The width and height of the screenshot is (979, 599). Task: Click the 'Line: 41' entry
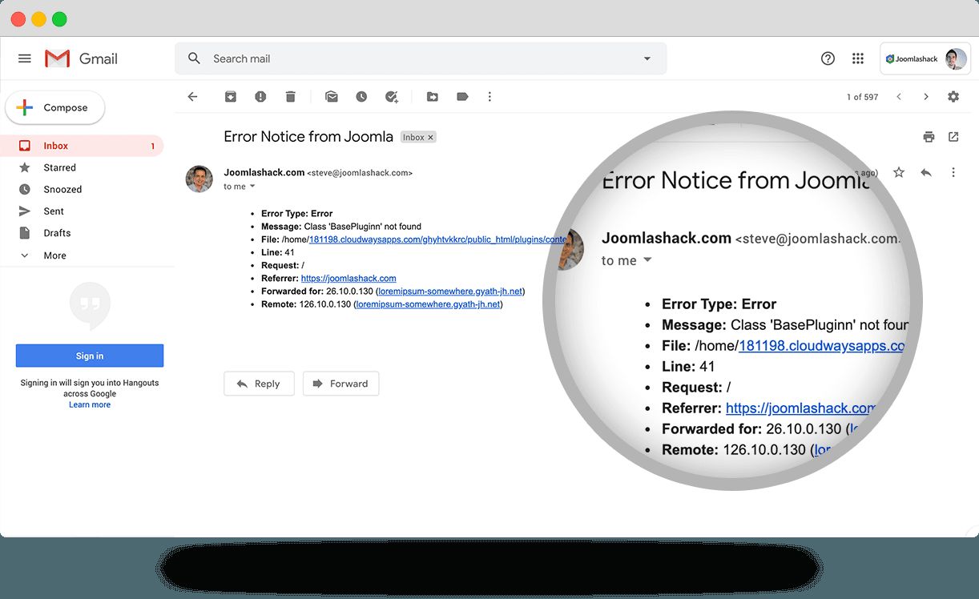278,252
